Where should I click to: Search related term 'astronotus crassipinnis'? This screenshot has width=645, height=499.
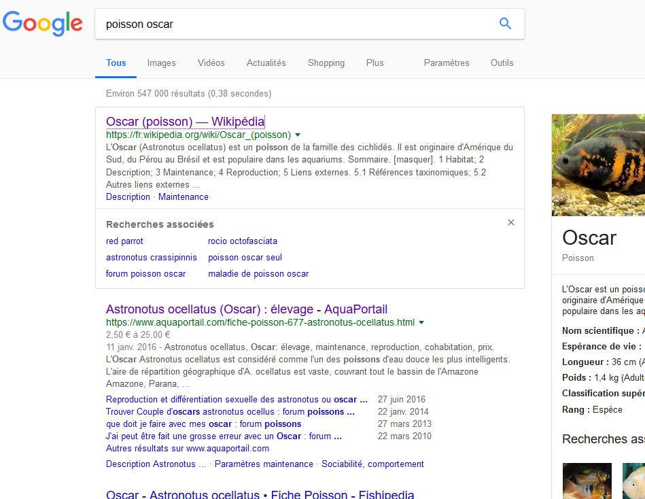[152, 258]
